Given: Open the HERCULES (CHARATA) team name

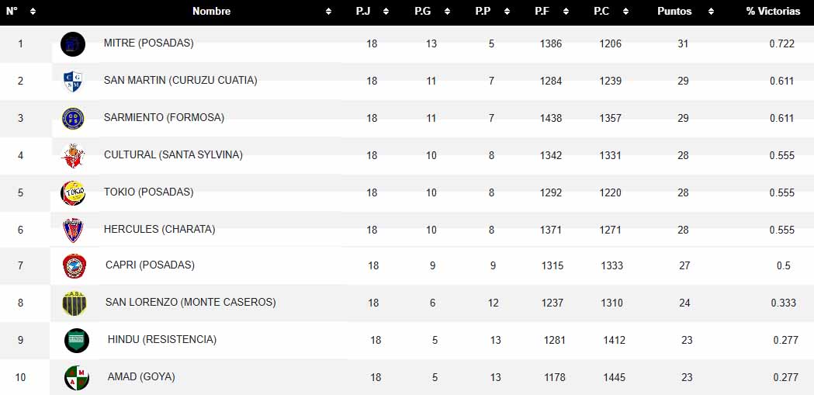Looking at the screenshot, I should click(x=160, y=230).
